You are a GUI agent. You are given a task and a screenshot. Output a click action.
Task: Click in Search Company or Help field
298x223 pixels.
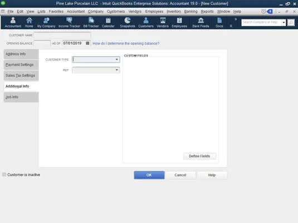(261, 22)
